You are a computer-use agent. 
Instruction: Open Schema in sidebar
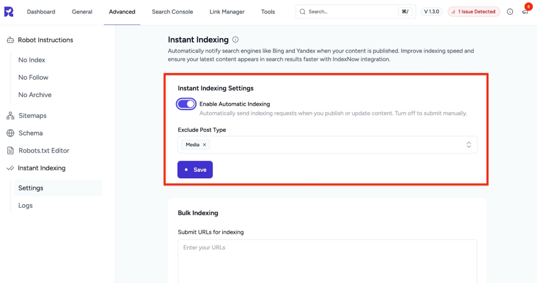tap(30, 133)
